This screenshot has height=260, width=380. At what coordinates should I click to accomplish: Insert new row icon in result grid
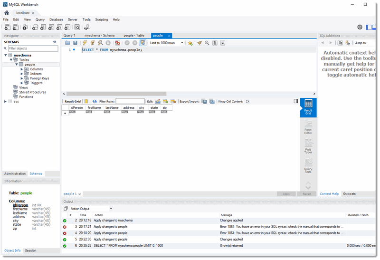(165, 101)
